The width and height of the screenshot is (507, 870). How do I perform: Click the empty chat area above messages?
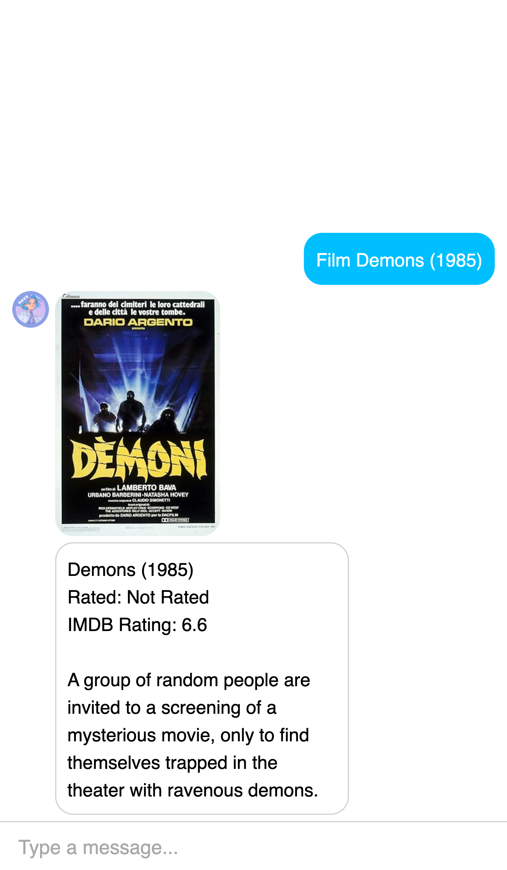(253, 114)
